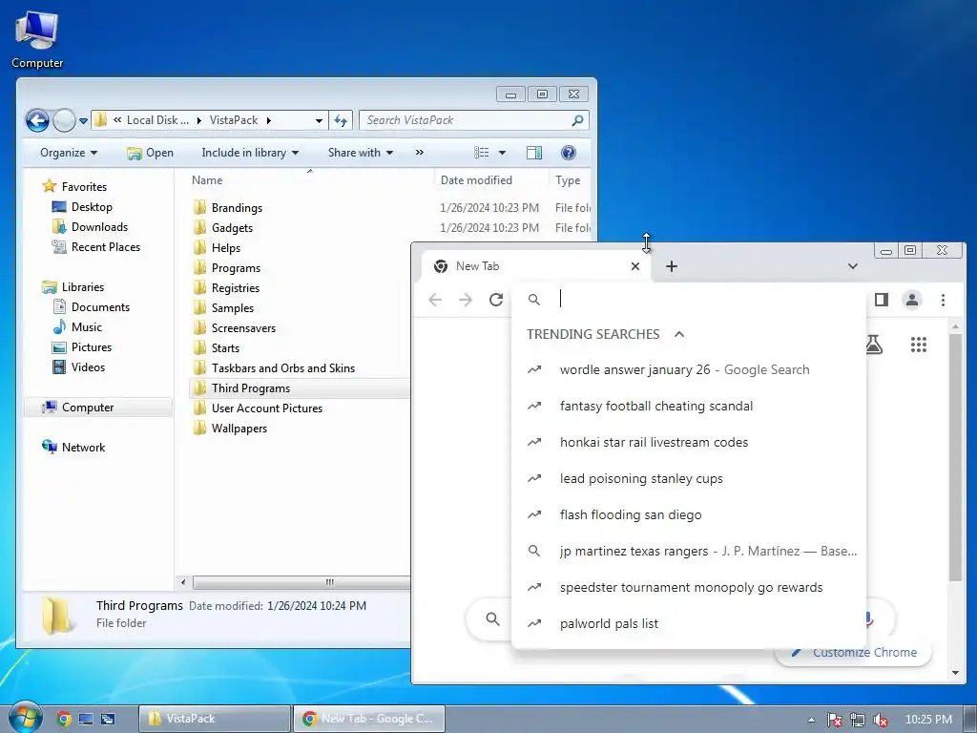Select the Brandings folder
The height and width of the screenshot is (733, 977).
[227, 207]
